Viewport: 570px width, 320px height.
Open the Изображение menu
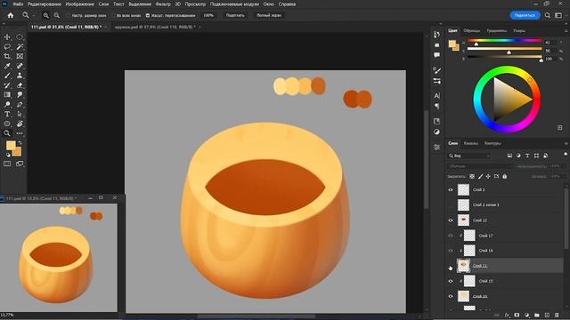coord(79,4)
